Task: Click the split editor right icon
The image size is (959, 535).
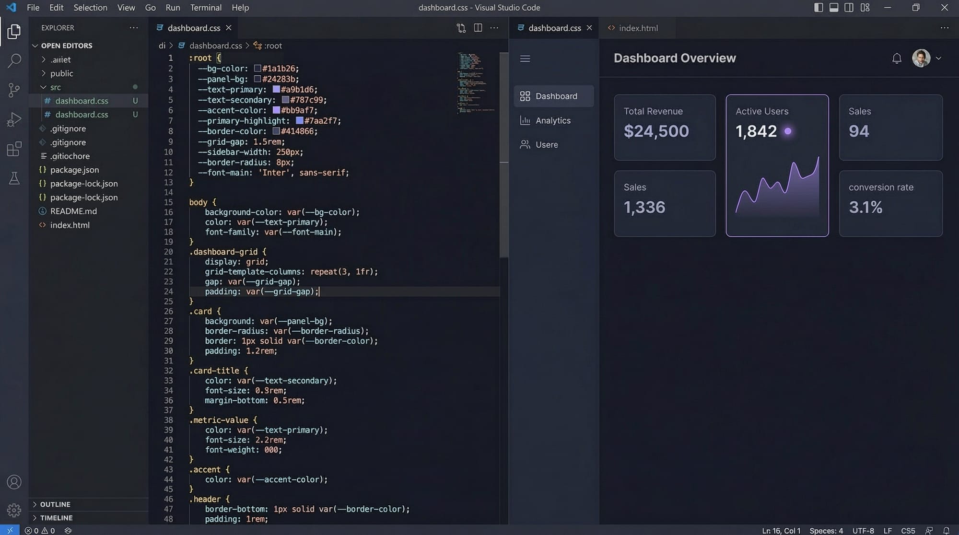Action: [x=478, y=28]
